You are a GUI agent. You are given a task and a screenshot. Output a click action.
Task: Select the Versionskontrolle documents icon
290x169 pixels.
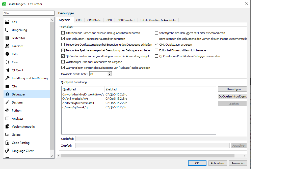(x=7, y=127)
